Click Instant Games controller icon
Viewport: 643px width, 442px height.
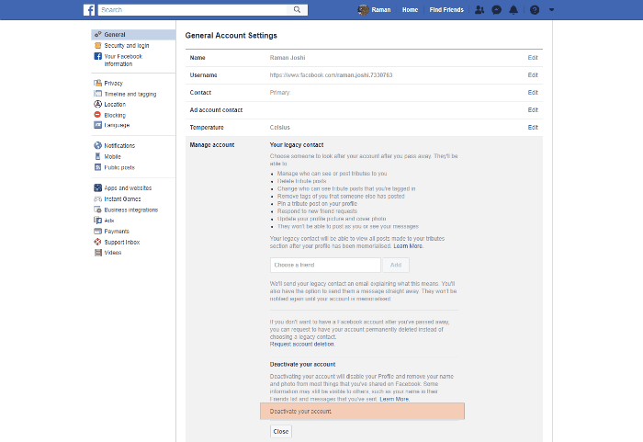(98, 199)
